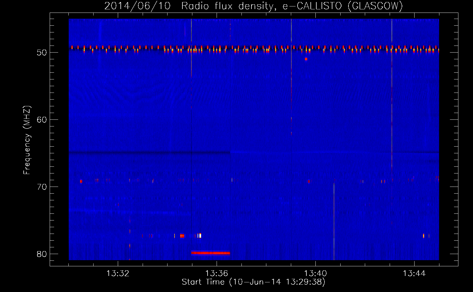Click the 13:40 time tick label

coord(315,274)
